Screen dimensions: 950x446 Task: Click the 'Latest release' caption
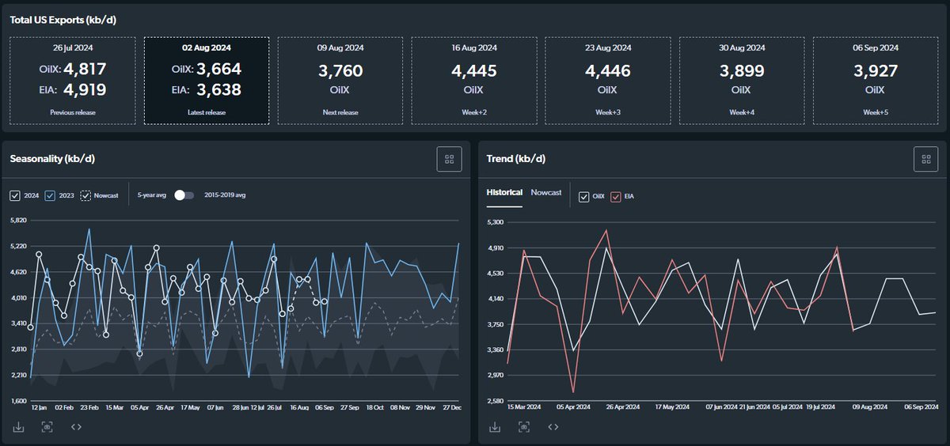[x=206, y=112]
